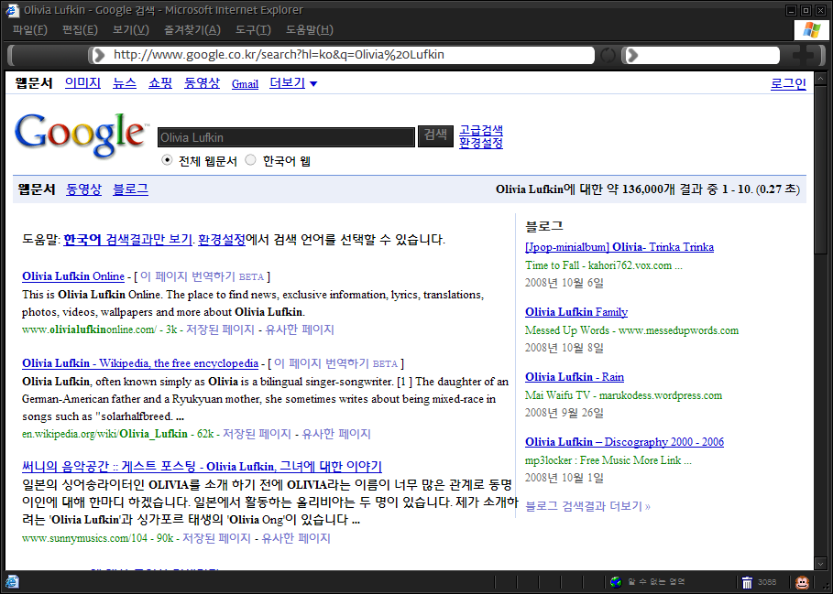Image resolution: width=833 pixels, height=594 pixels.
Task: Open the Olivia Lufkin Online result
Action: coord(73,276)
